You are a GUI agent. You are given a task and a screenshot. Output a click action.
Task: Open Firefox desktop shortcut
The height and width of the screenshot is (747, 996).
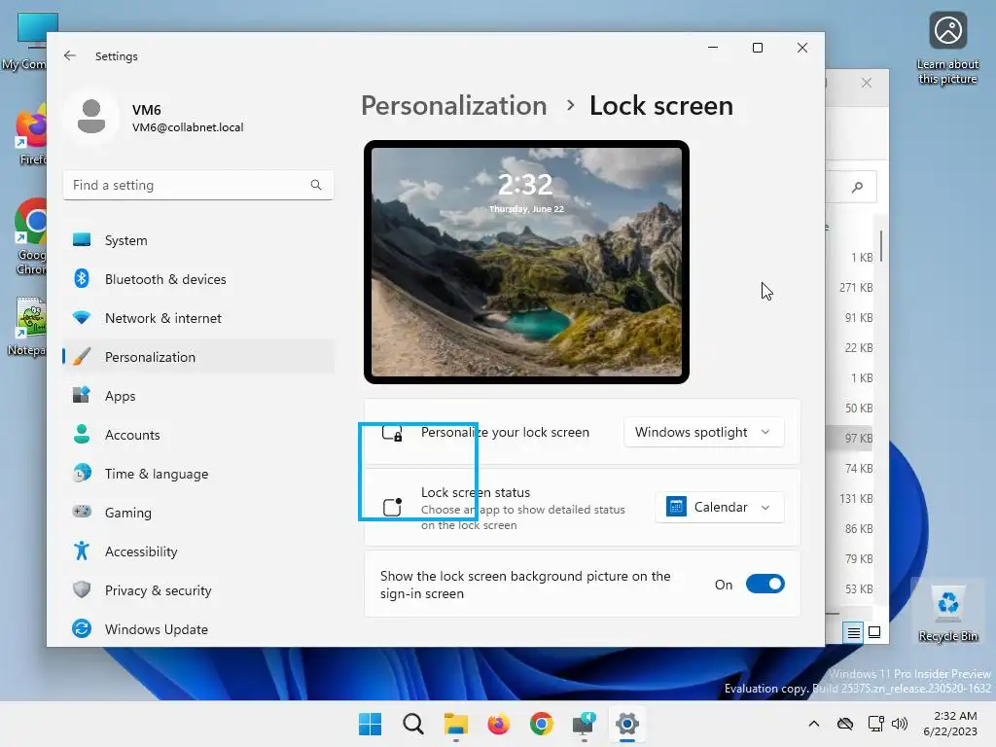click(x=30, y=136)
